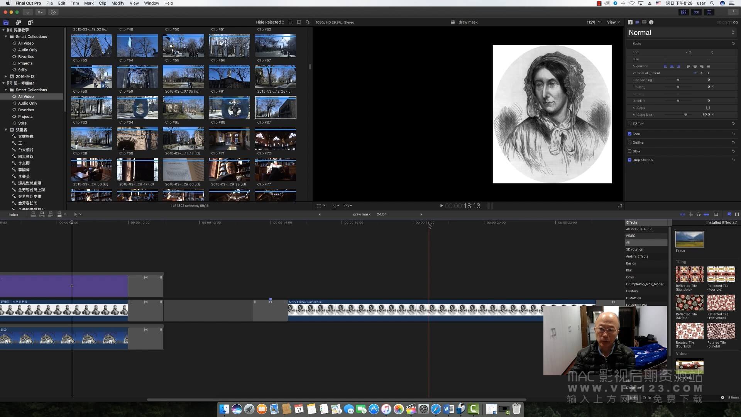This screenshot has height=417, width=741.
Task: Open the Clip menu
Action: (x=102, y=3)
